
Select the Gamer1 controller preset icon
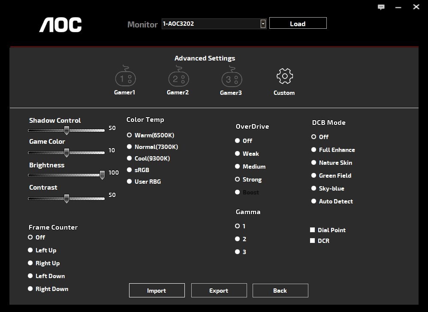click(125, 78)
